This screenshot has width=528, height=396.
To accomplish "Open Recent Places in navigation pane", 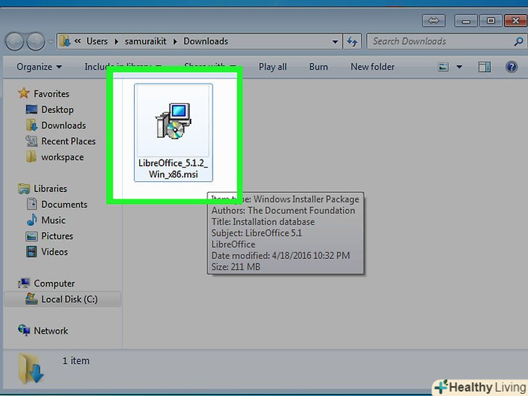I will (x=68, y=141).
